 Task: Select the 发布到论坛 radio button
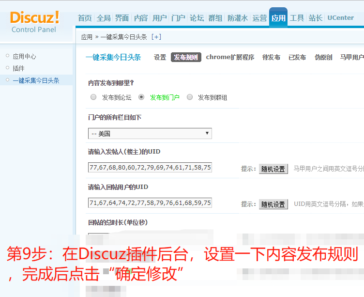(93, 97)
